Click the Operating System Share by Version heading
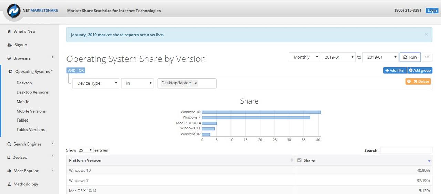 tap(136, 59)
